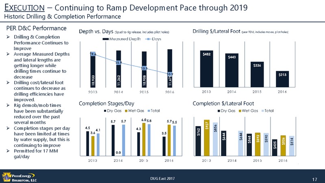Click the 'PER D&C Performance' heading
The width and height of the screenshot is (325, 183).
coord(37,28)
